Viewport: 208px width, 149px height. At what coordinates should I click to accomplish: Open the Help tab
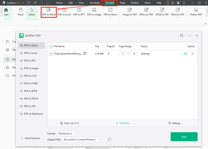click(159, 3)
